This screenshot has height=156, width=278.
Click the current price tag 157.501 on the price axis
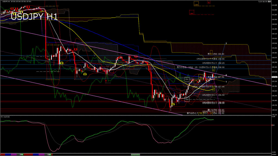[274, 77]
